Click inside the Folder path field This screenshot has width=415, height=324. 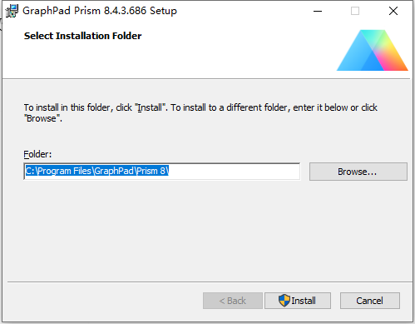tap(162, 172)
